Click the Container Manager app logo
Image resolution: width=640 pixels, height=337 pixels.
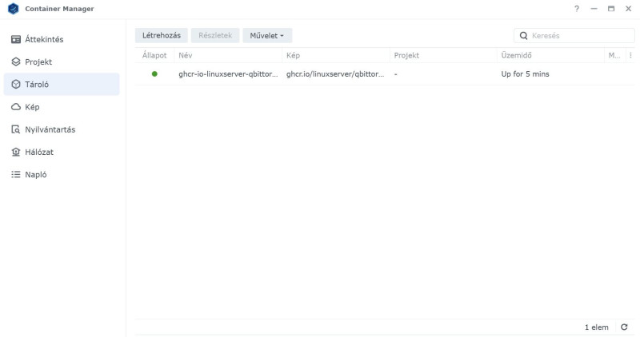pyautogui.click(x=14, y=9)
